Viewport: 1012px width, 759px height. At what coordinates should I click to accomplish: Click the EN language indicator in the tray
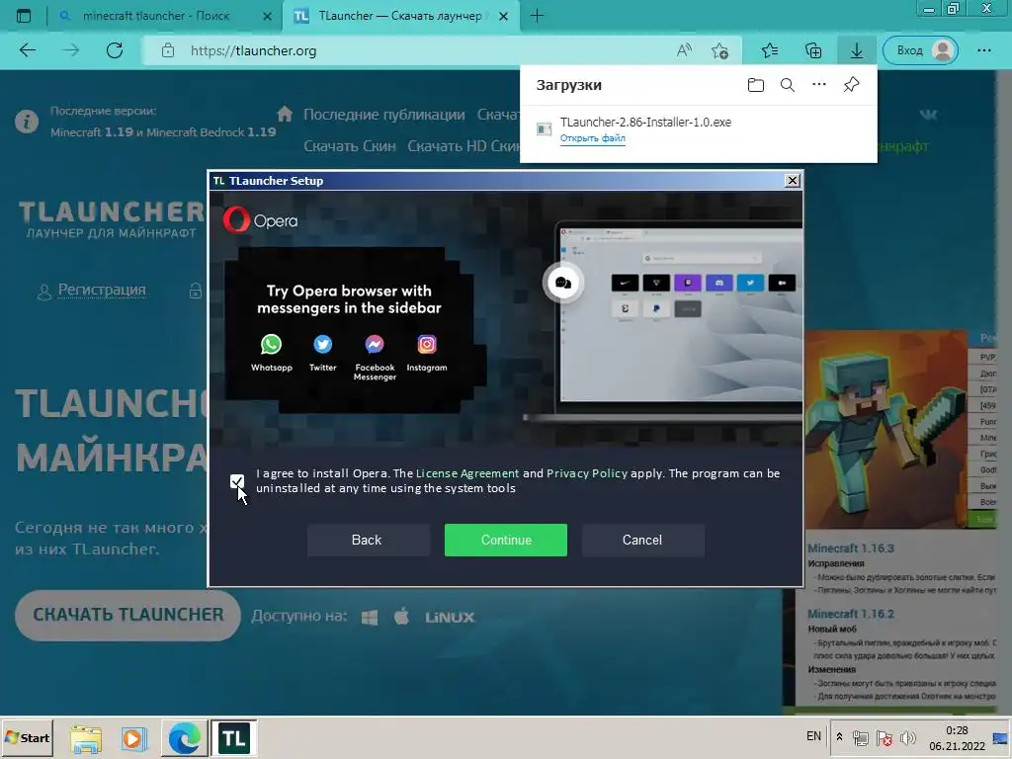(x=814, y=736)
